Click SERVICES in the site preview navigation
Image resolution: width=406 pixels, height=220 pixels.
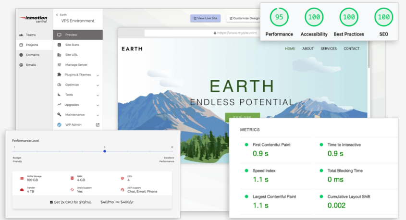click(329, 49)
